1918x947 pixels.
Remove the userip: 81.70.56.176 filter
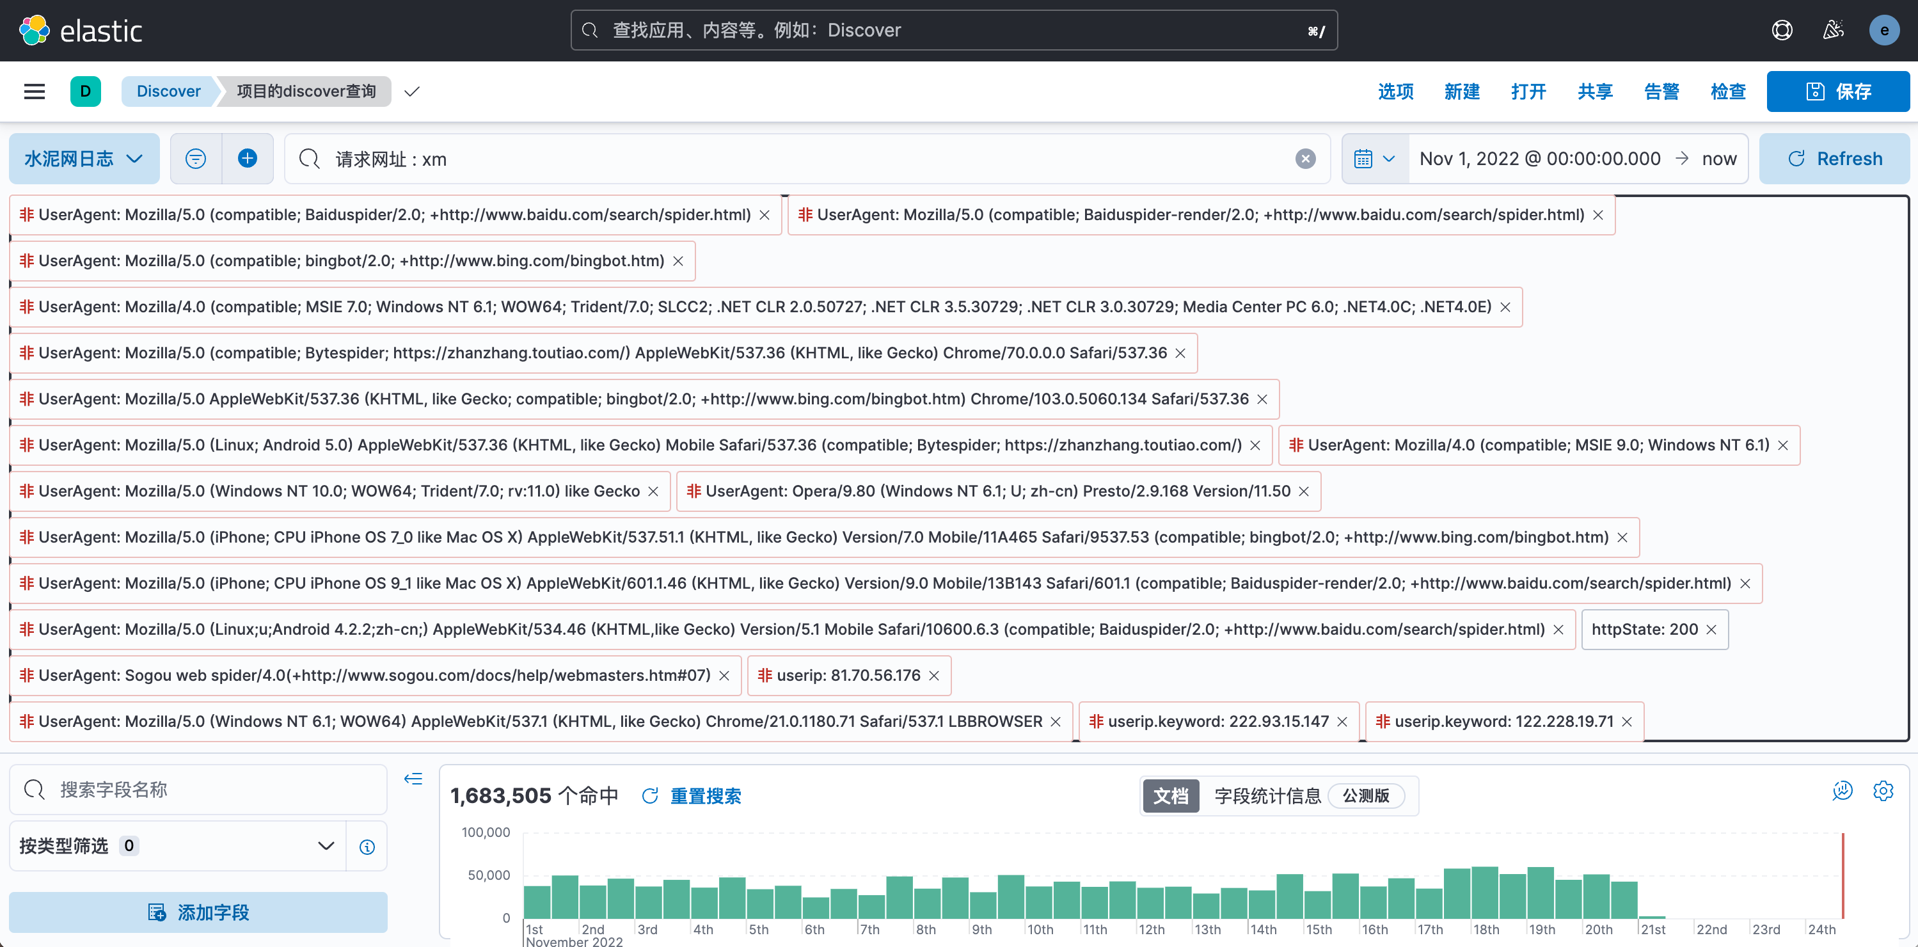point(933,676)
